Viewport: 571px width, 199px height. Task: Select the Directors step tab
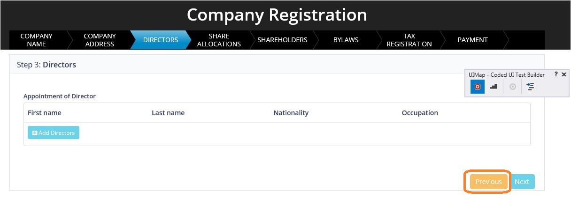point(161,40)
